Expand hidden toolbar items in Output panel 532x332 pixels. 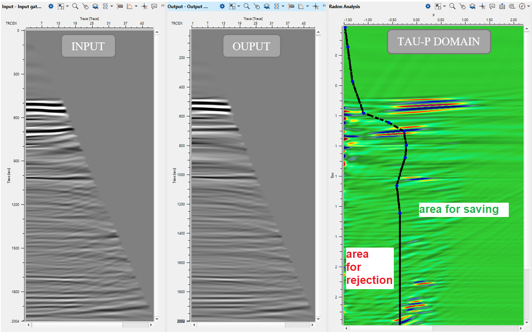[324, 6]
